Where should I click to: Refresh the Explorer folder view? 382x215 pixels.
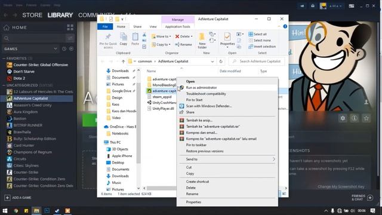click(x=221, y=62)
